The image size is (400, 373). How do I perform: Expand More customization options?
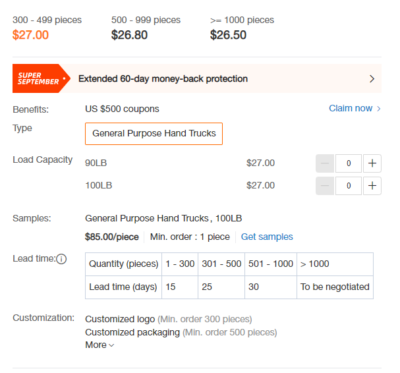click(x=100, y=345)
